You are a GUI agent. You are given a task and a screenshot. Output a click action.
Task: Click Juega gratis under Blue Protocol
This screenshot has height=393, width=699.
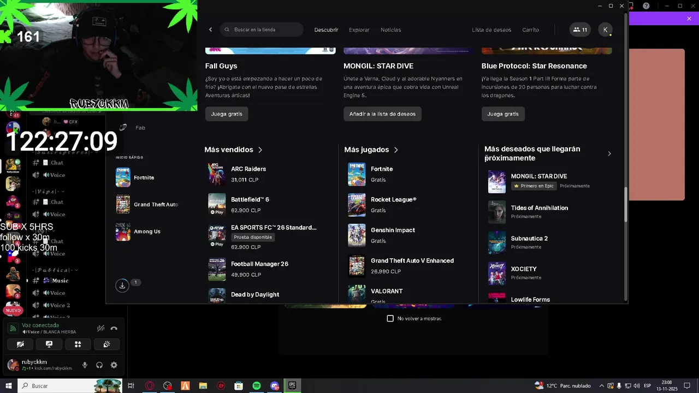tap(503, 114)
